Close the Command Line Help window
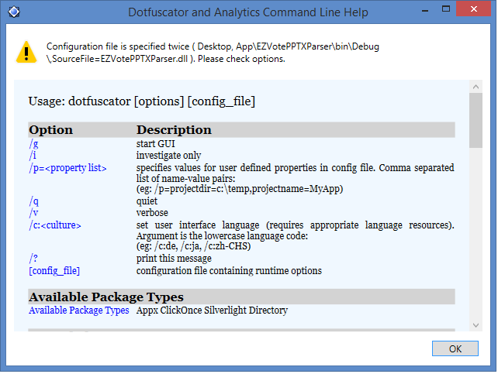Screen dimensions: 498x374 point(473,9)
